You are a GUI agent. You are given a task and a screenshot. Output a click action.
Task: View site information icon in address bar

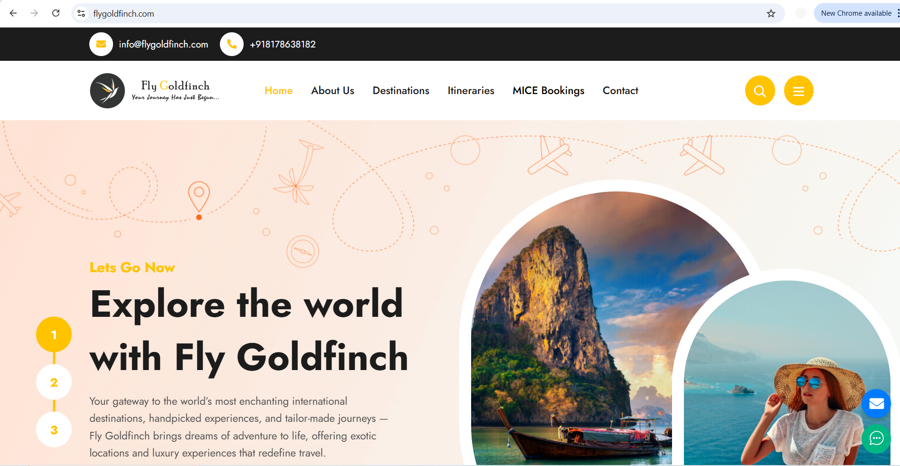click(82, 14)
